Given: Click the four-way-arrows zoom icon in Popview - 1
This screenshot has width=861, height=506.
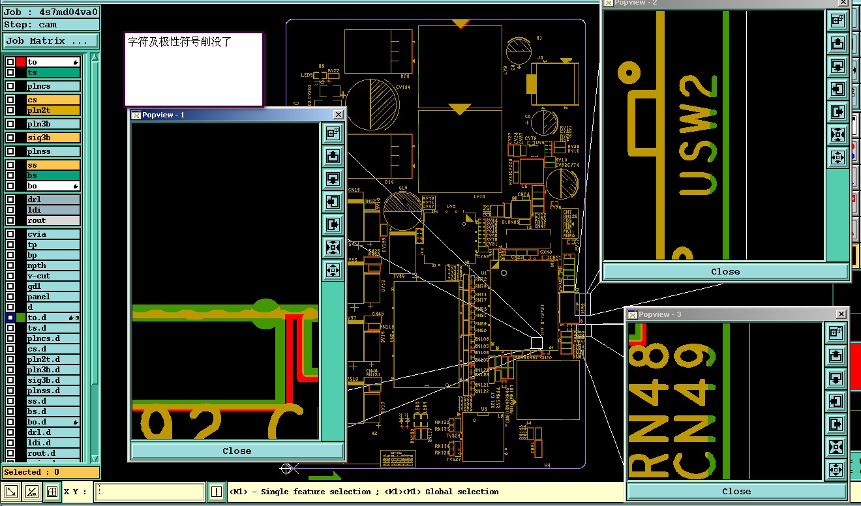Looking at the screenshot, I should [x=333, y=270].
